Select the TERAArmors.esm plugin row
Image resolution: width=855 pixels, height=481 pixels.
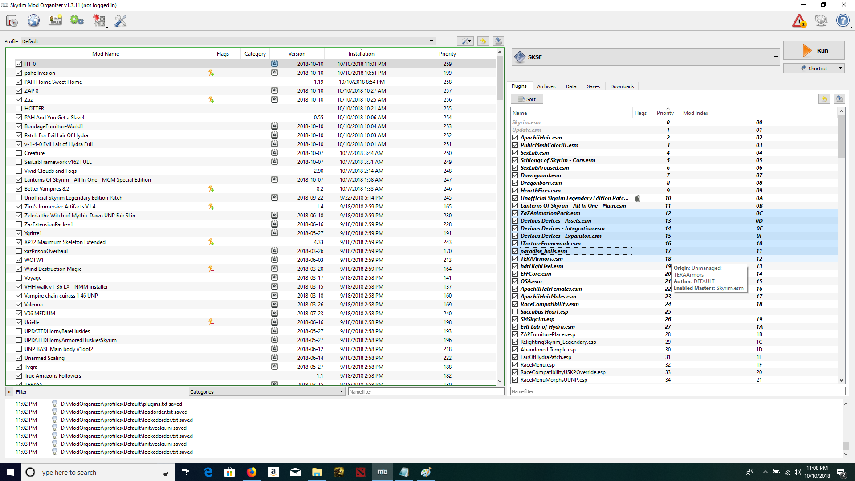(675, 259)
